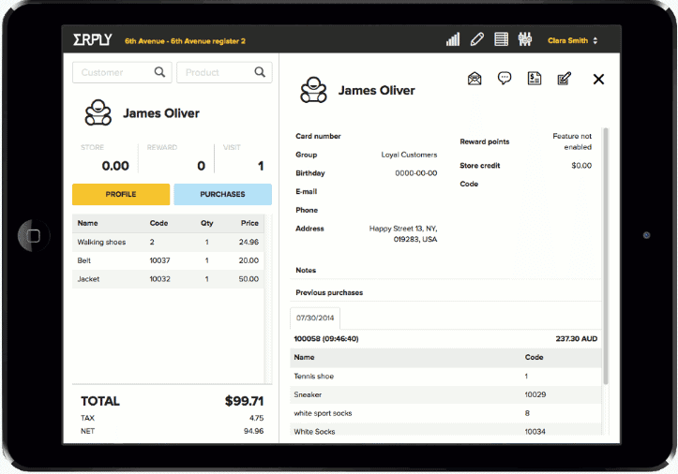Click the Happy Street 13 address
Screen dimensions: 678x474
(403, 234)
